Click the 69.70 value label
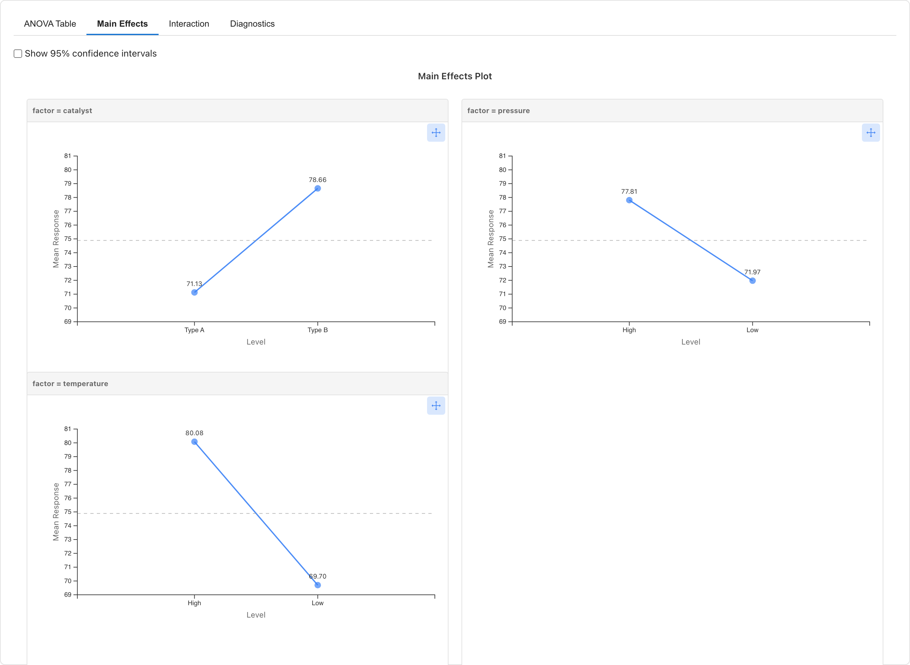 (x=318, y=577)
